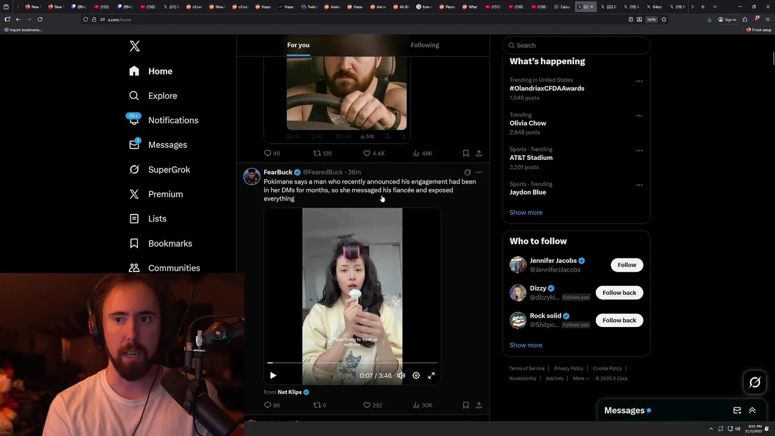This screenshot has width=775, height=436.
Task: Open the video settings gear
Action: (x=416, y=375)
